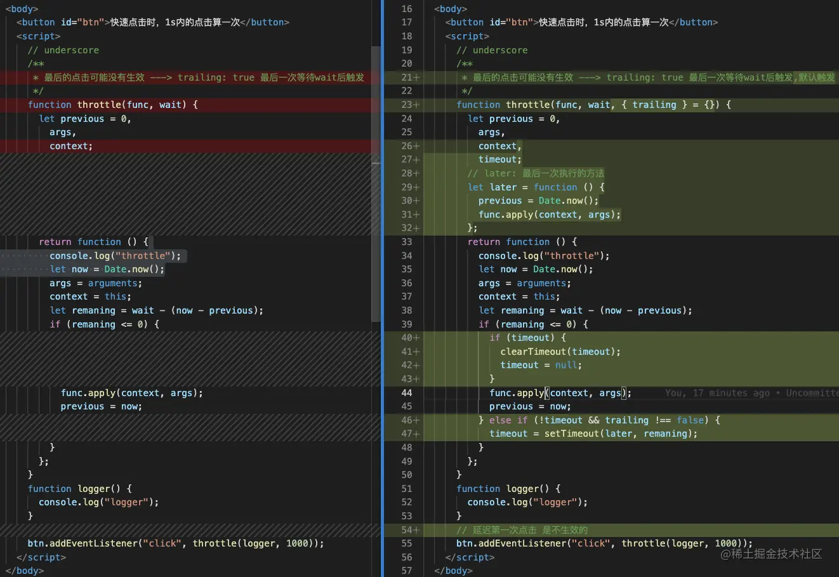Click the "// later: 最后一次执行的方法" comment

coord(536,173)
